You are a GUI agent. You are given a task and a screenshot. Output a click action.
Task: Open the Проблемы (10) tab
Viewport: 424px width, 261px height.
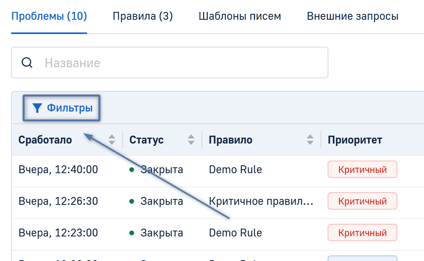click(x=49, y=16)
